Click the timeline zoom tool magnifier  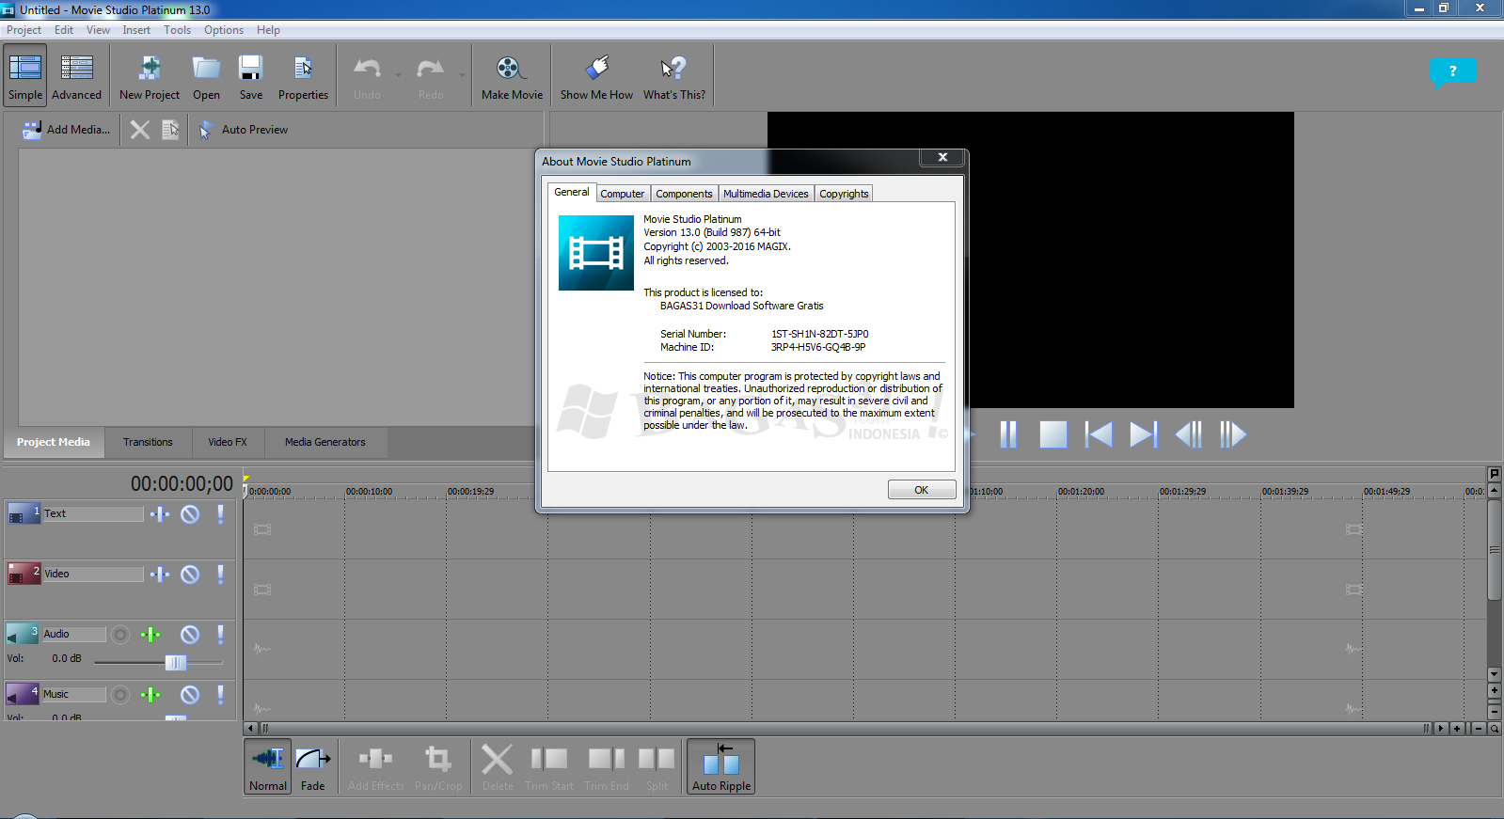(1495, 729)
